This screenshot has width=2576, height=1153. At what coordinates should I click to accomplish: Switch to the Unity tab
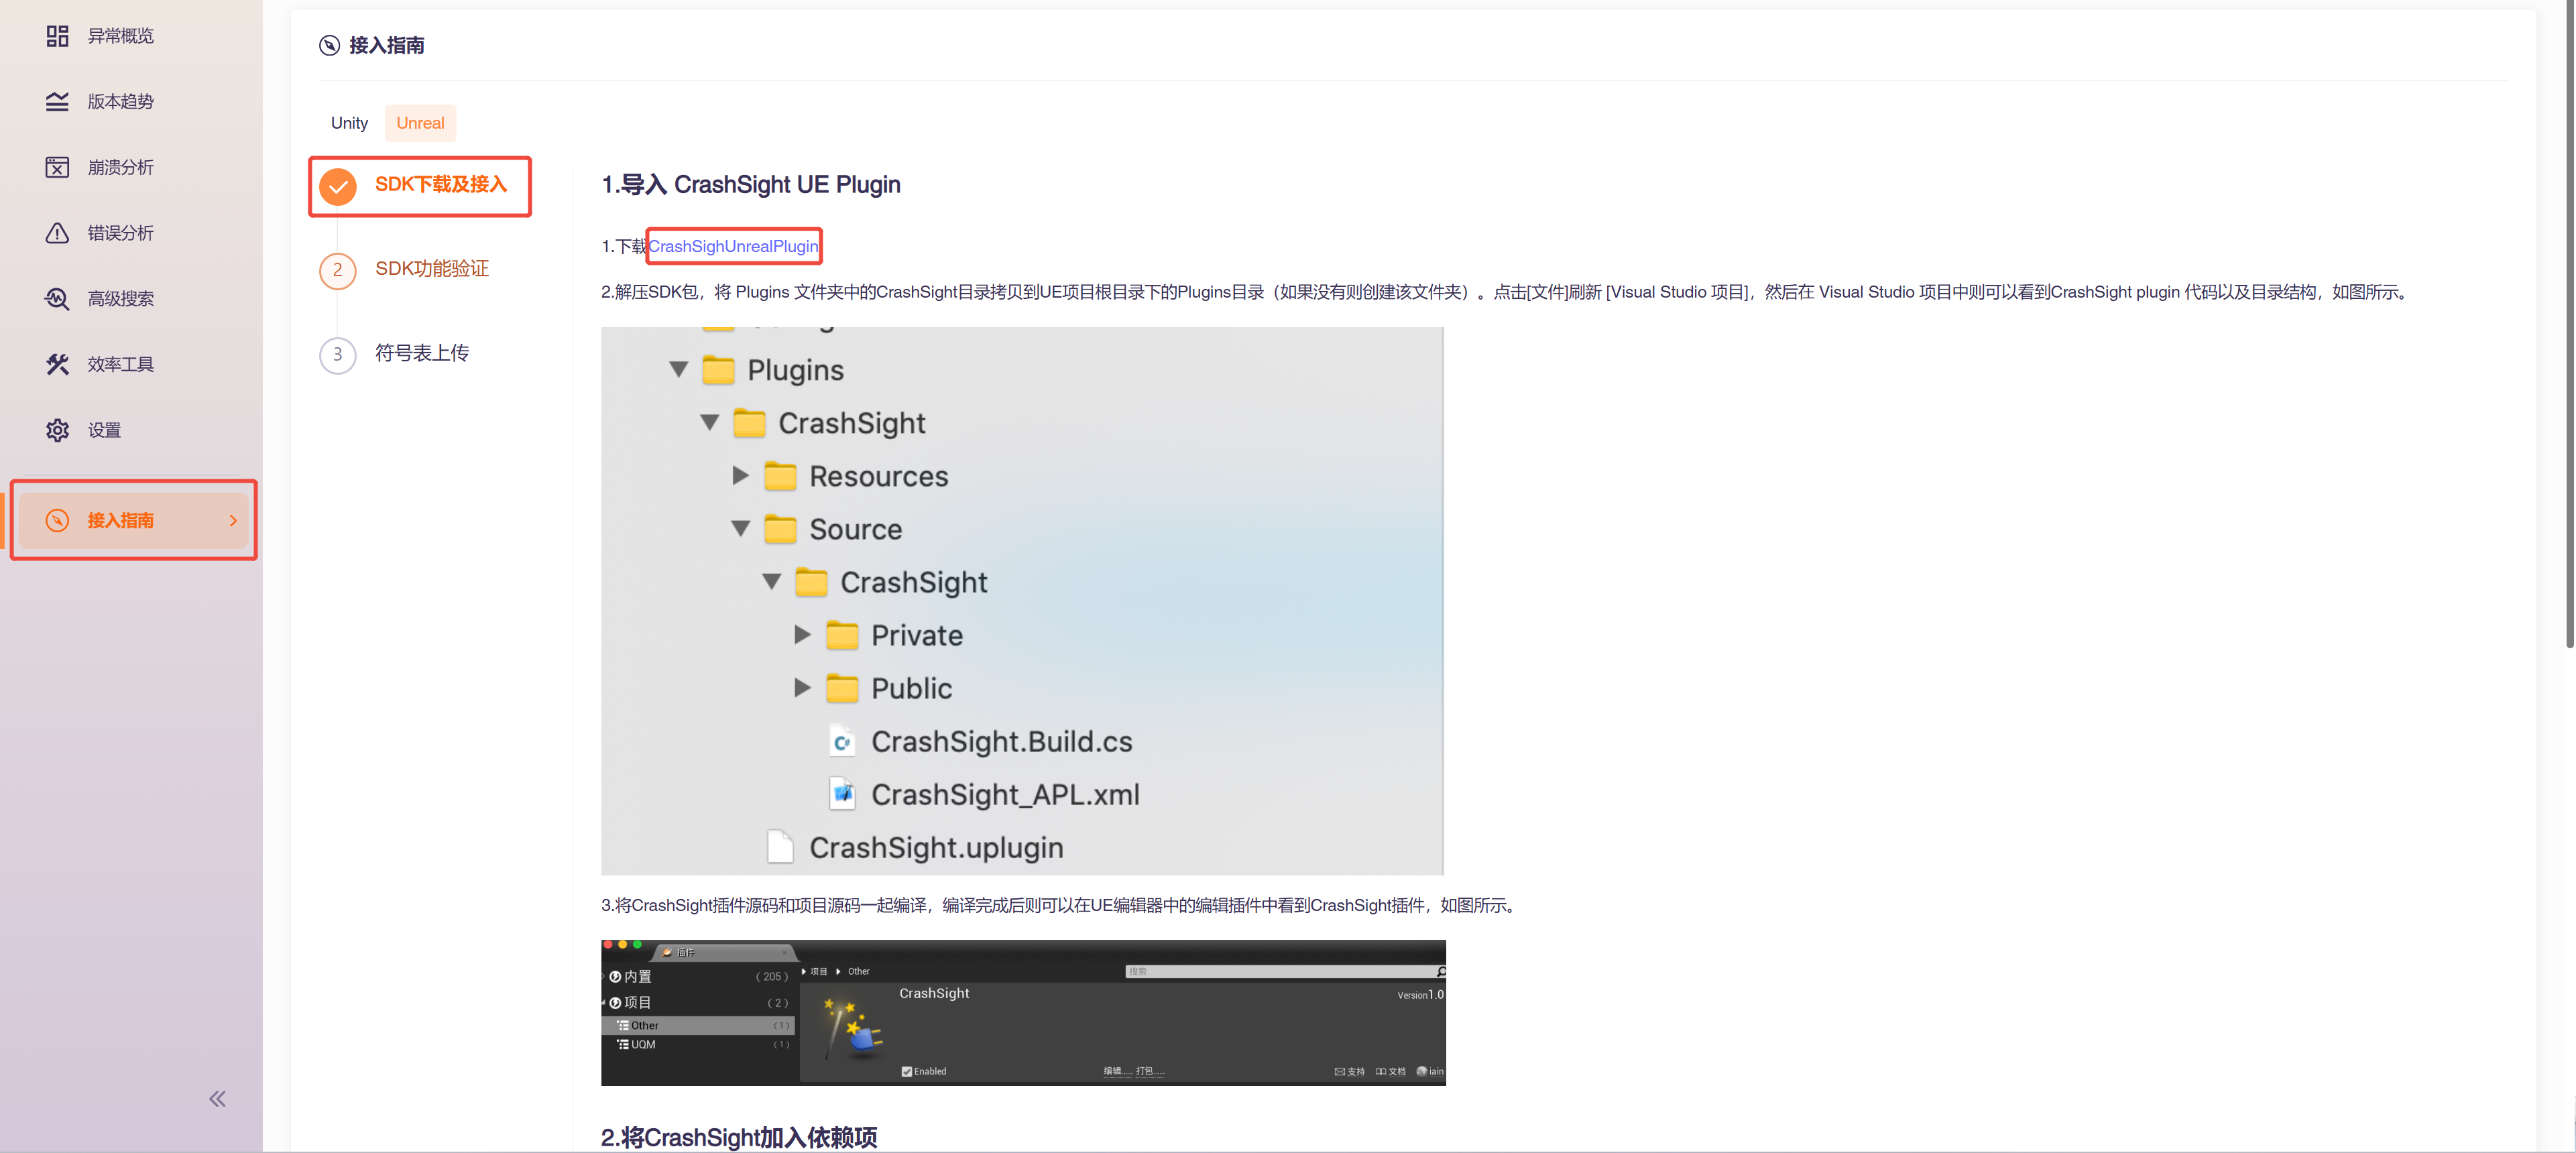(x=349, y=123)
